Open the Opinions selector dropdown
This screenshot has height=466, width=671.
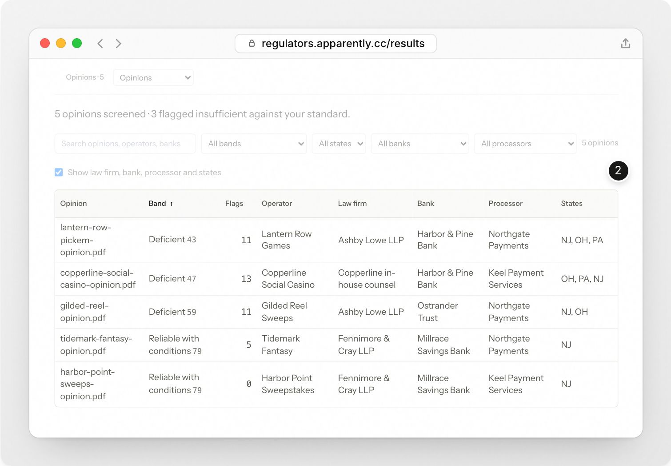pos(153,78)
